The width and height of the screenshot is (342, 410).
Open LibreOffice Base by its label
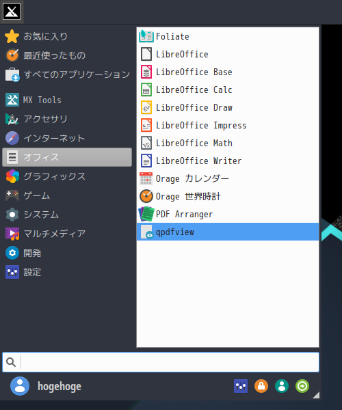coord(194,72)
